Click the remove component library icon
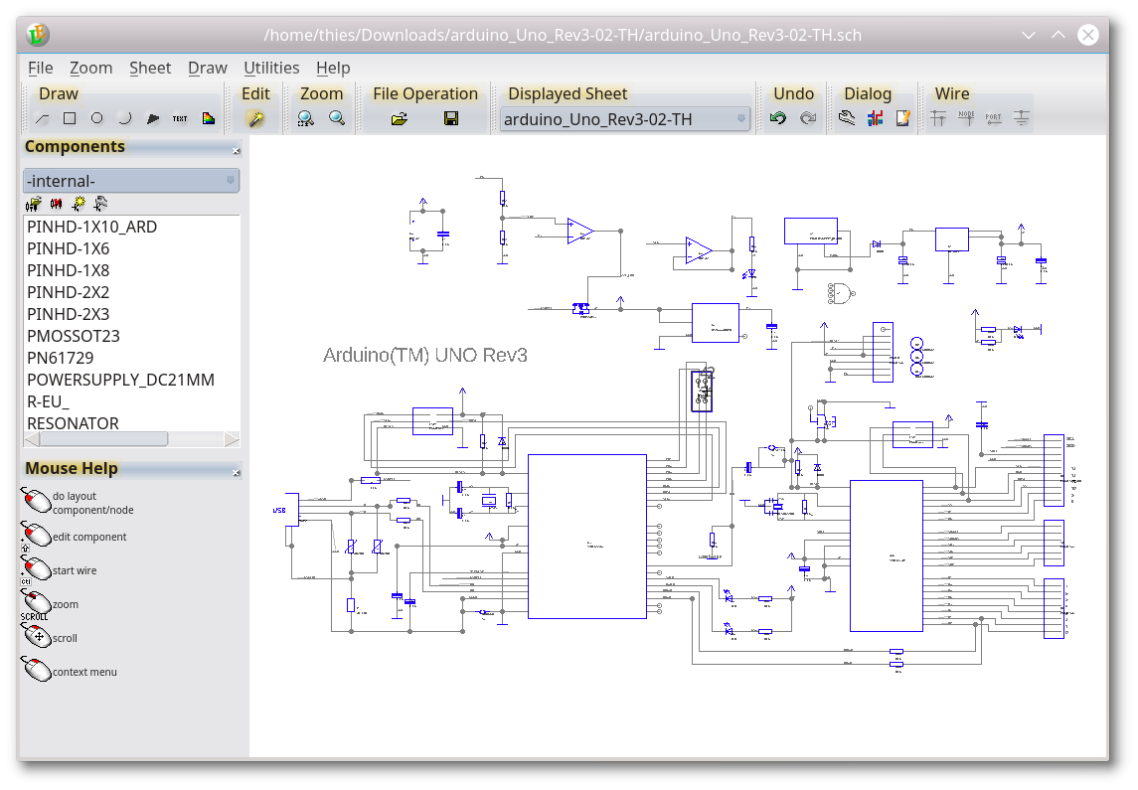 [56, 204]
